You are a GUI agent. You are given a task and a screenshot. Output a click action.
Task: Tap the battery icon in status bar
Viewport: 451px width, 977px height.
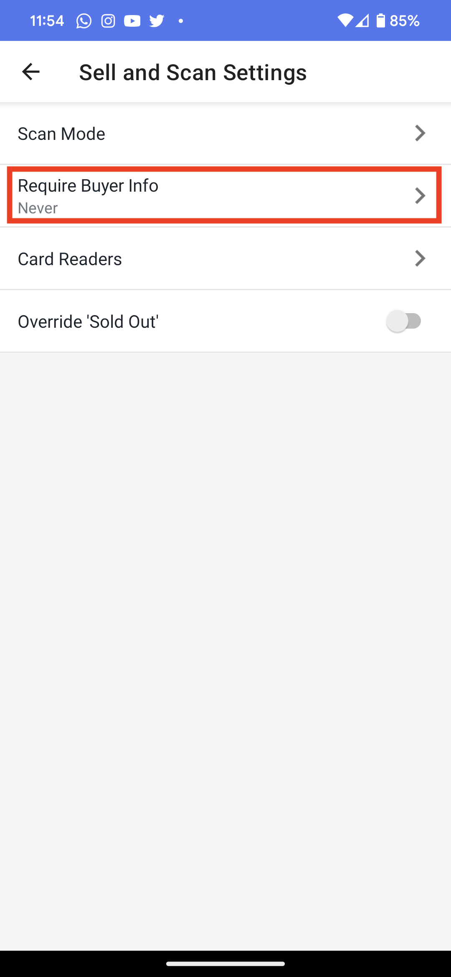tap(380, 20)
